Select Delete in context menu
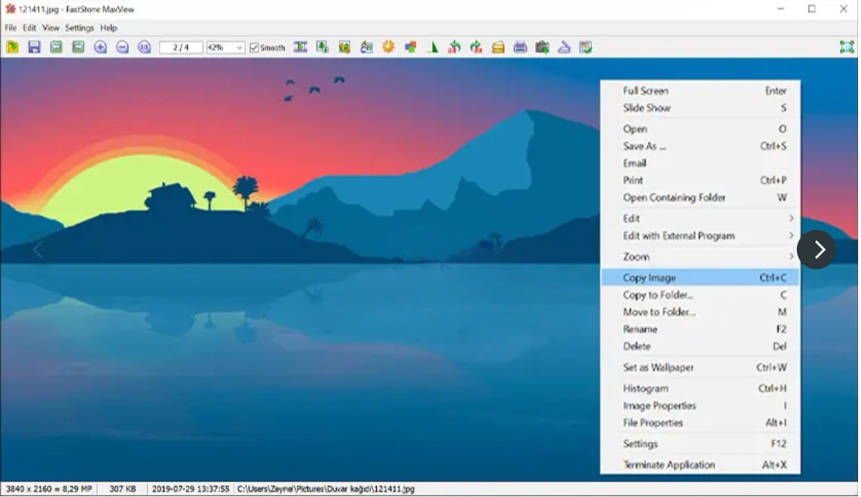 pos(700,346)
